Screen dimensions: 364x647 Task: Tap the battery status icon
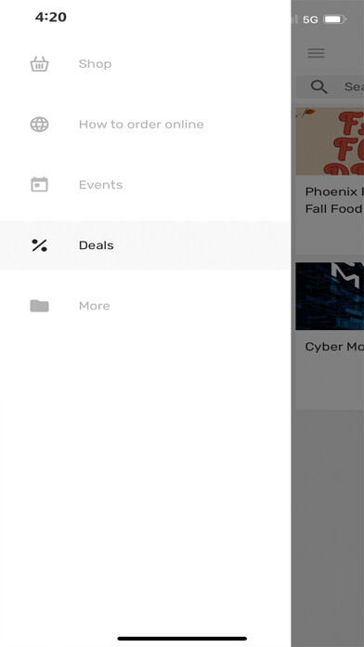[x=334, y=19]
